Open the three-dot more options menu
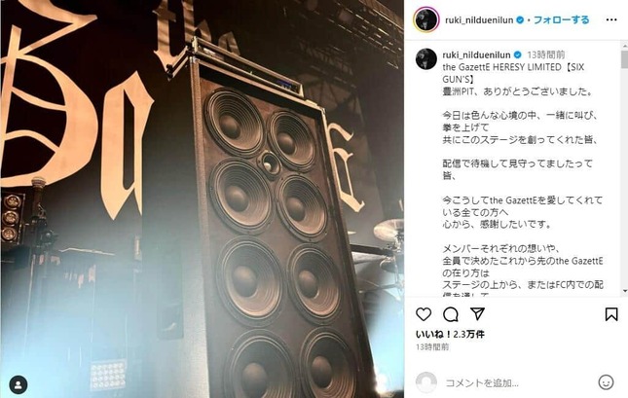This screenshot has width=628, height=398. 611,20
